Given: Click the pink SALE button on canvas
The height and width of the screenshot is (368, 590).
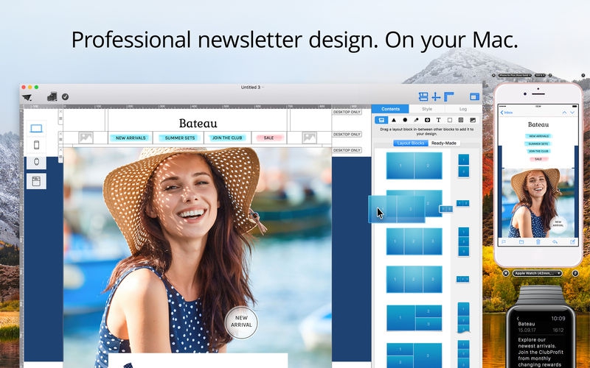Looking at the screenshot, I should coord(268,138).
